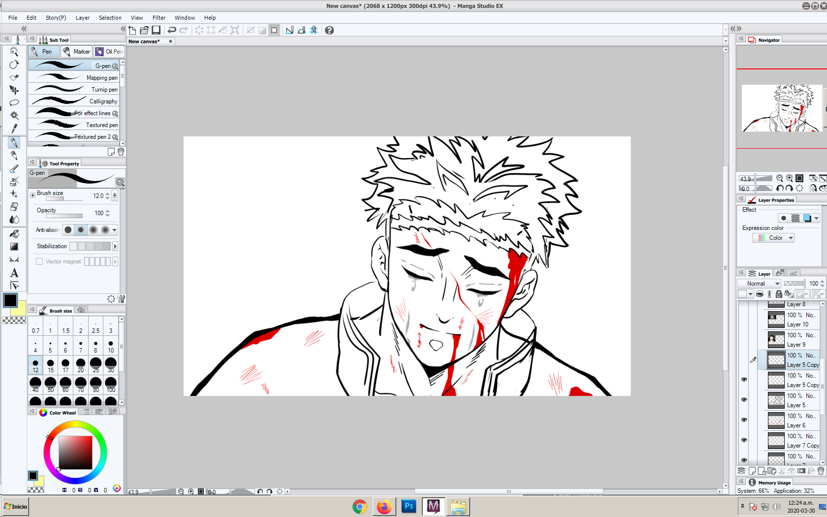Select the strongest anti-aliasing option

(x=105, y=230)
